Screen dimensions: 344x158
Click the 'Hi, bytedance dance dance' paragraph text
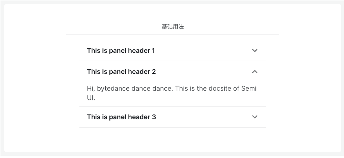point(172,93)
